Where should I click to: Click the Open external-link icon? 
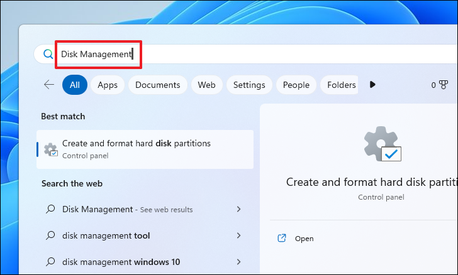[282, 238]
